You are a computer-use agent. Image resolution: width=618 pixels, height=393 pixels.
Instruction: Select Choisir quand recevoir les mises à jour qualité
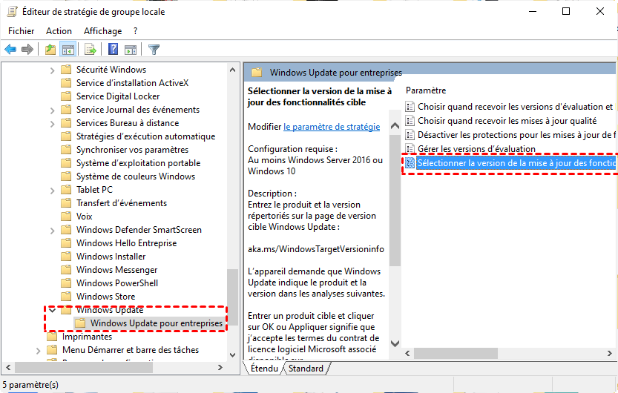(x=507, y=121)
